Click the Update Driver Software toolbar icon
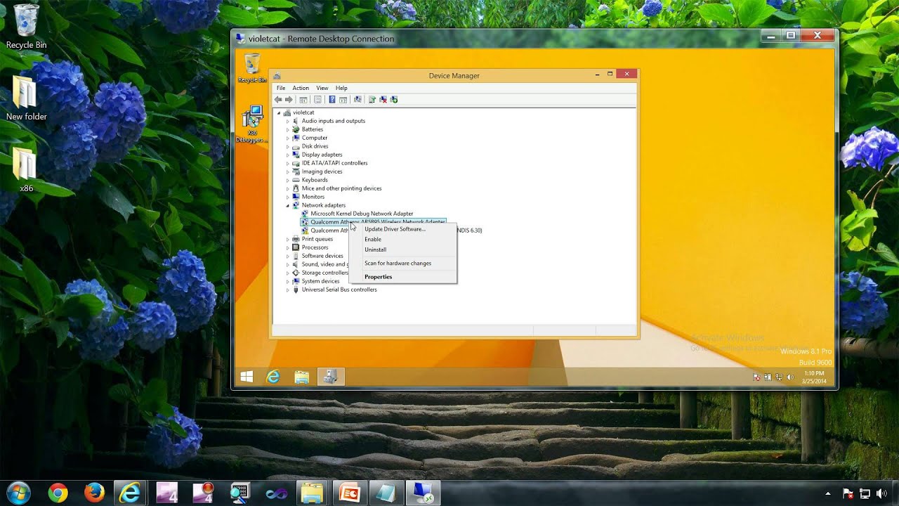The width and height of the screenshot is (899, 506). point(372,100)
